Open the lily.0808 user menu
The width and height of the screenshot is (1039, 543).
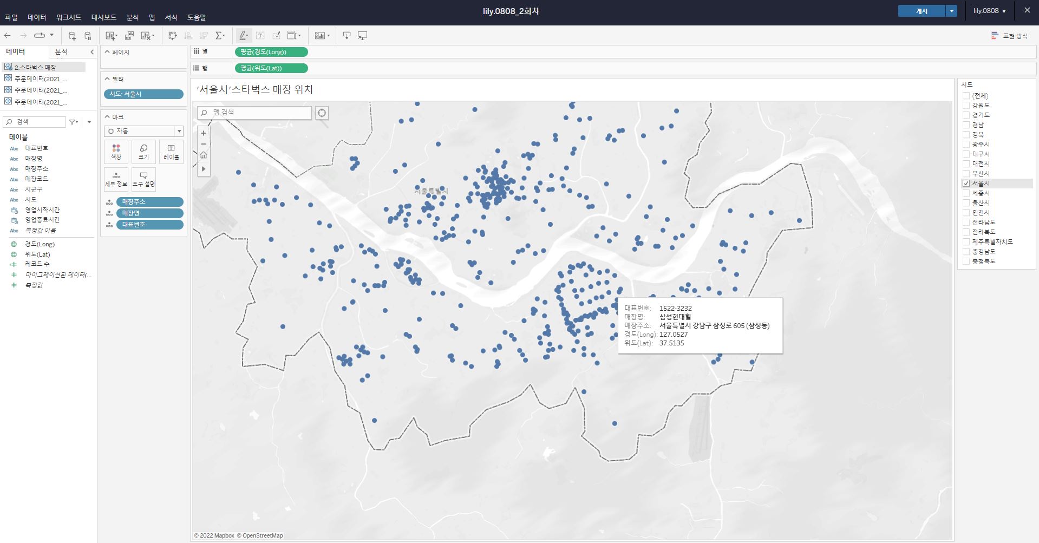point(990,11)
